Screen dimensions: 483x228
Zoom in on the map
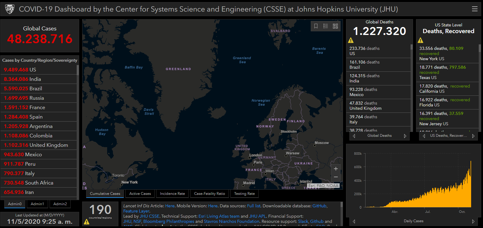[x=336, y=169]
